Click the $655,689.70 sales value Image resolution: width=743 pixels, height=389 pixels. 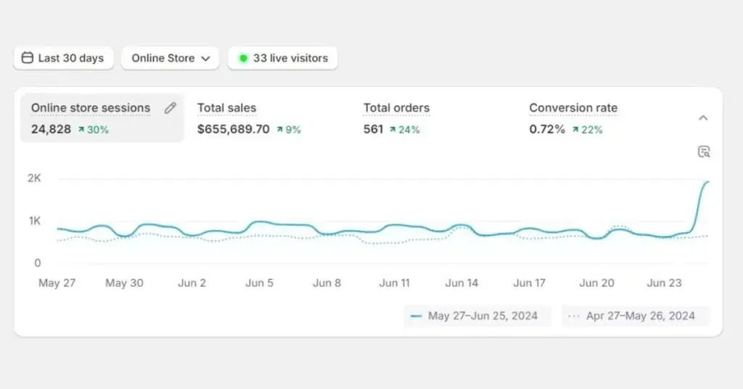click(233, 129)
